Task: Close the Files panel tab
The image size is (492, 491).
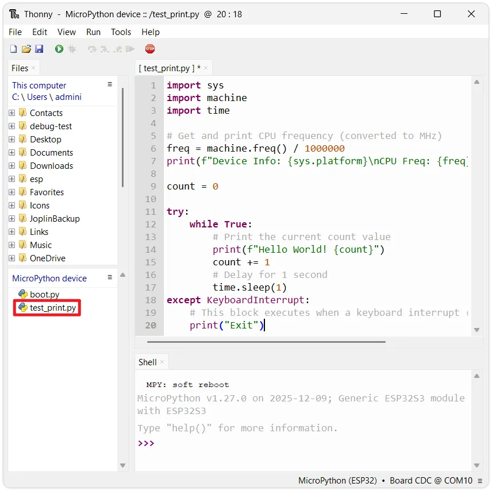Action: [33, 68]
